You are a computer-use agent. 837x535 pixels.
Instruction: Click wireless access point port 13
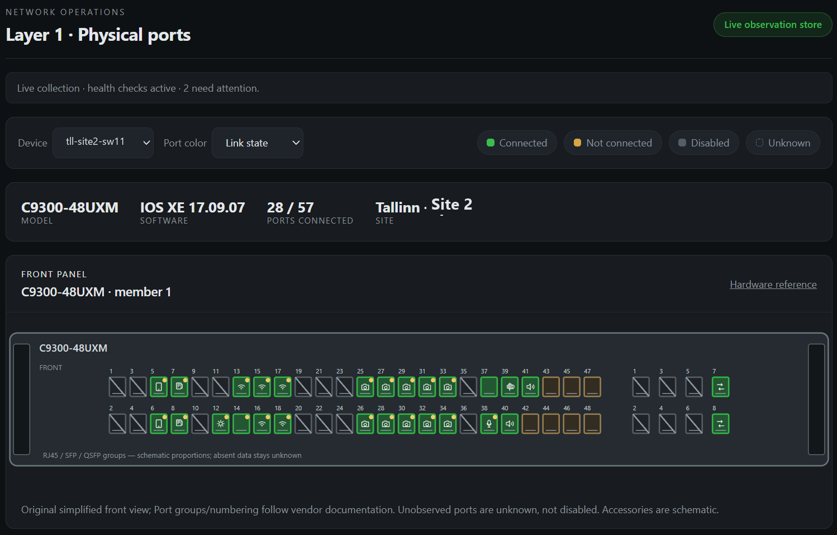click(241, 387)
